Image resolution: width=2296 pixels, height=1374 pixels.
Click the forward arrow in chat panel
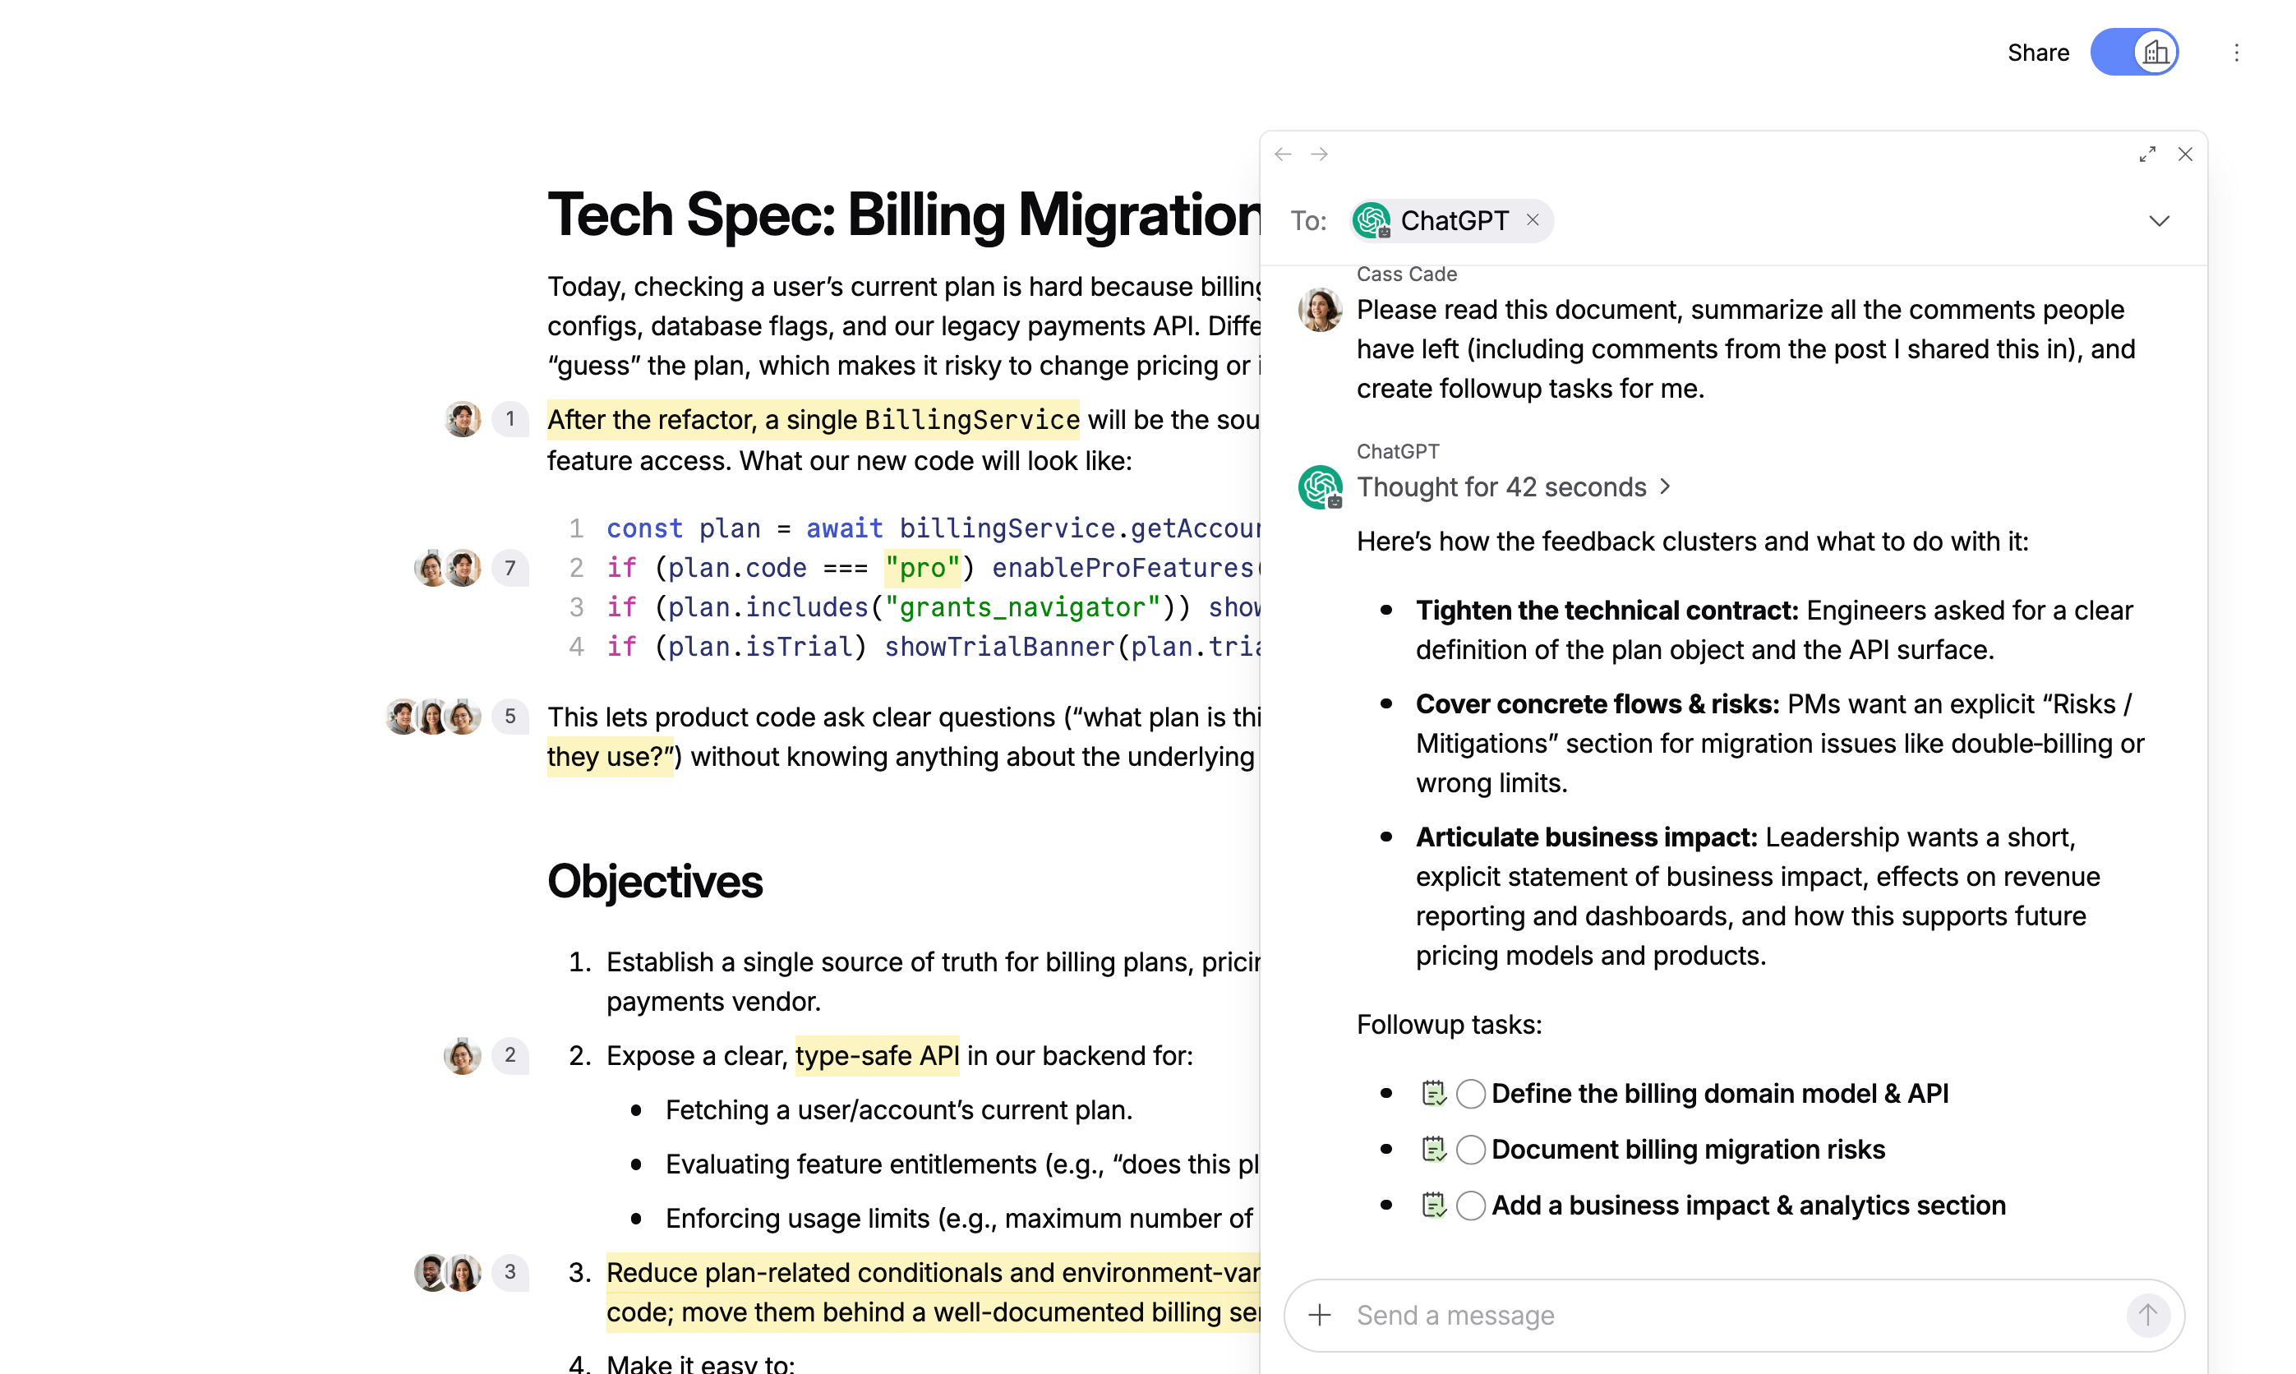[x=1319, y=154]
